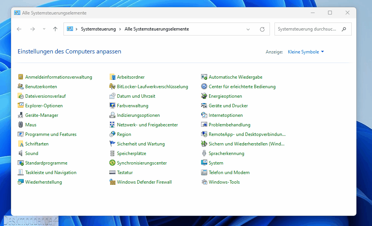Click the Explorer-Optionen icon

[x=21, y=105]
